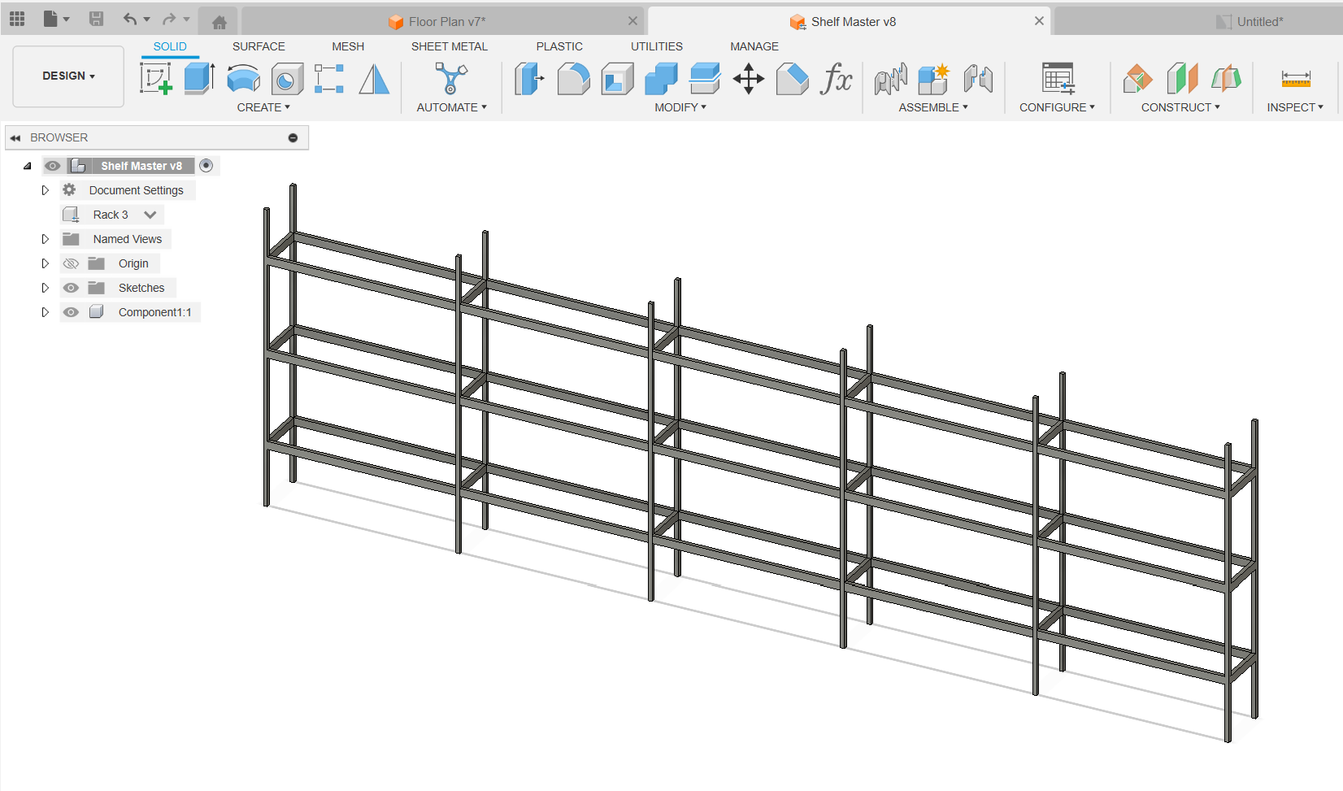This screenshot has width=1343, height=791.
Task: Open the Automate tool icon
Action: click(x=450, y=79)
